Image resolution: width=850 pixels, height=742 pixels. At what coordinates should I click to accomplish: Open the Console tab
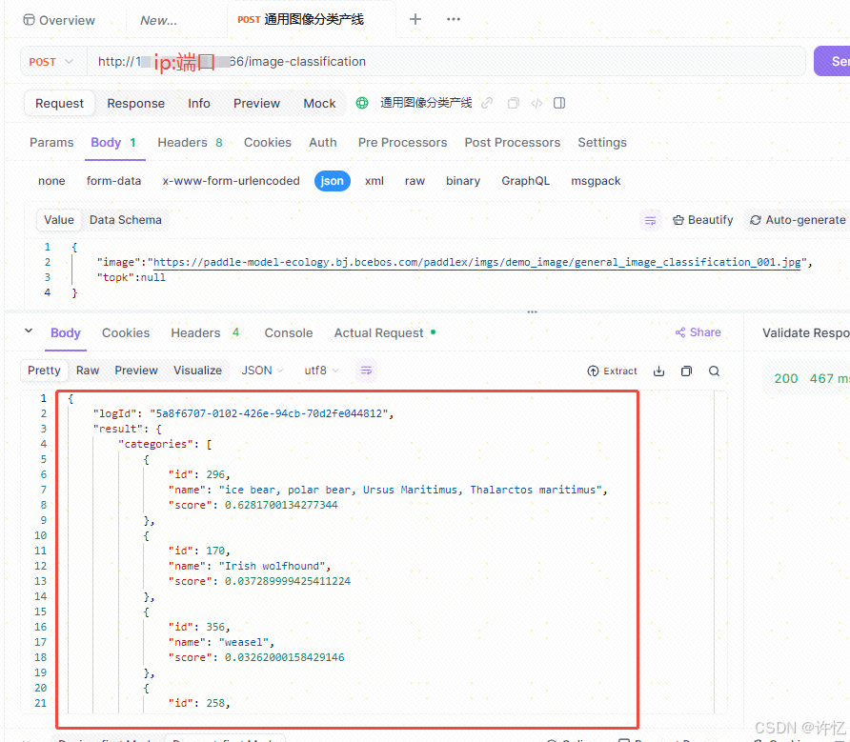(x=289, y=332)
